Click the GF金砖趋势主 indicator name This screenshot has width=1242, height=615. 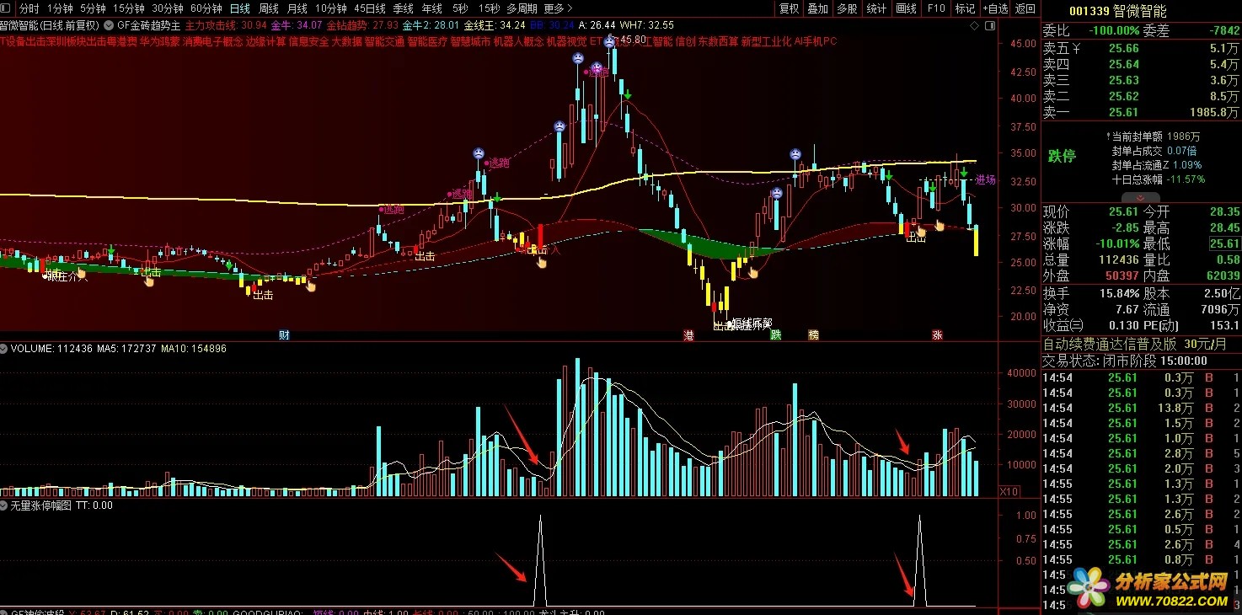pyautogui.click(x=148, y=25)
